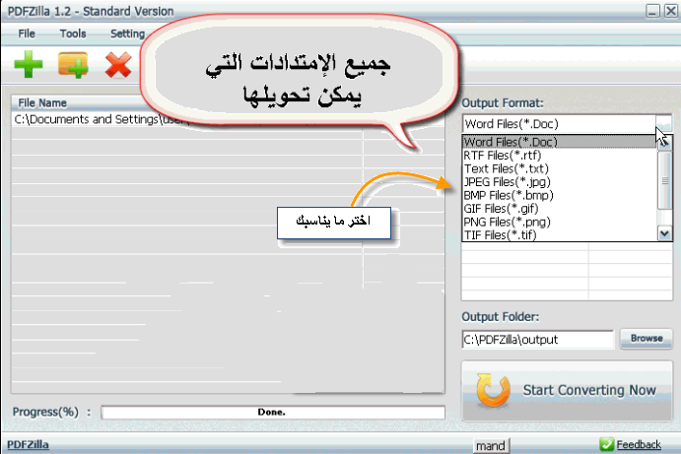Image resolution: width=681 pixels, height=454 pixels.
Task: Click the format list scroll-up arrow
Action: [664, 143]
